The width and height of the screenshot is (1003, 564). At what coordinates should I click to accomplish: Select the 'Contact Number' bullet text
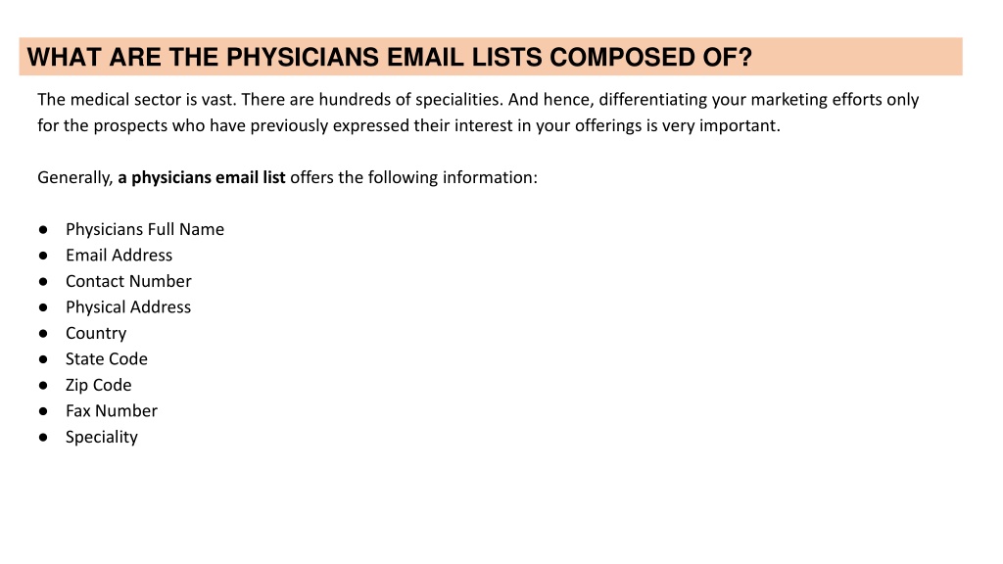click(128, 281)
